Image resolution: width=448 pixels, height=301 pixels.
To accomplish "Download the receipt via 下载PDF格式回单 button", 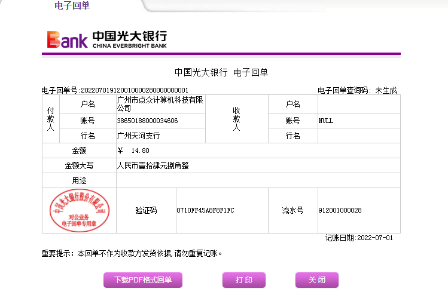I will point(143,279).
